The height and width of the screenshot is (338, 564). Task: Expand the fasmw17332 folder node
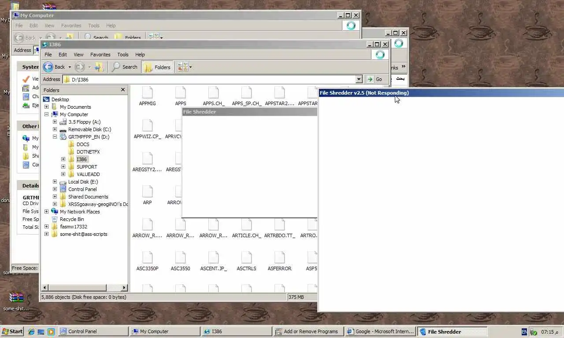(x=46, y=227)
